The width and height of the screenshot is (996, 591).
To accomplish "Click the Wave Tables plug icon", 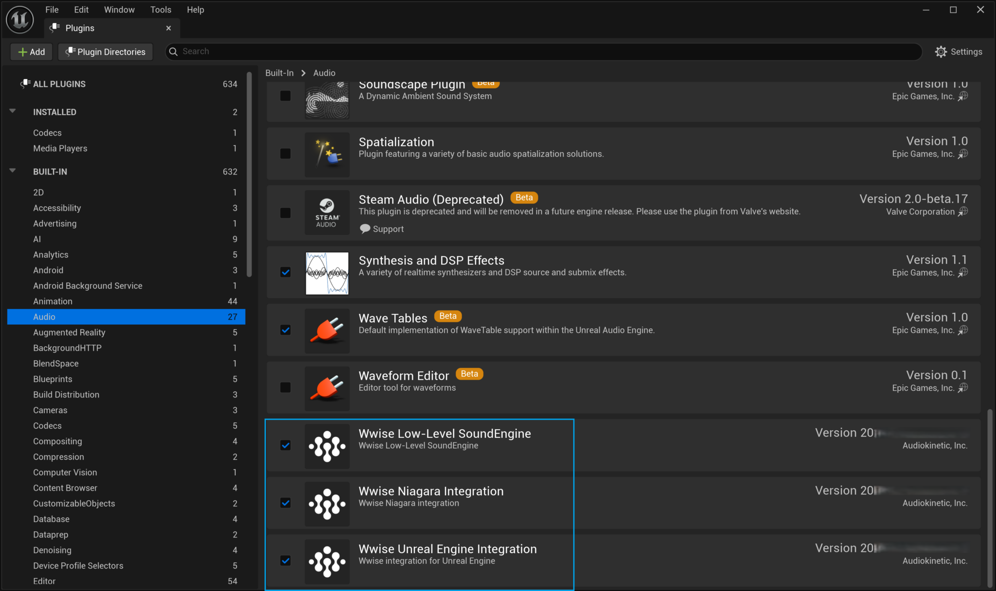I will [x=326, y=330].
